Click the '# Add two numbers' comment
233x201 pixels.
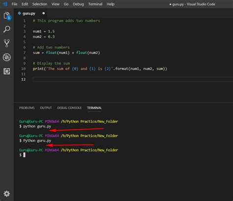click(x=51, y=47)
